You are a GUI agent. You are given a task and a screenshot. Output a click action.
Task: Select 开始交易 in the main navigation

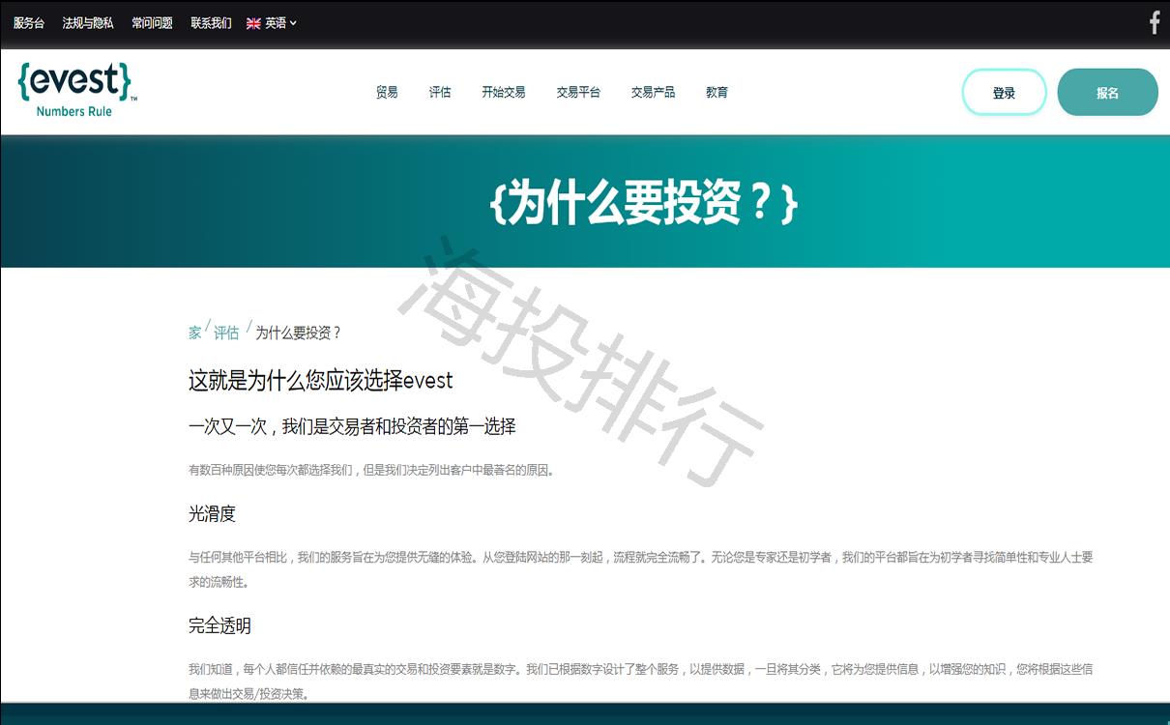(x=504, y=93)
